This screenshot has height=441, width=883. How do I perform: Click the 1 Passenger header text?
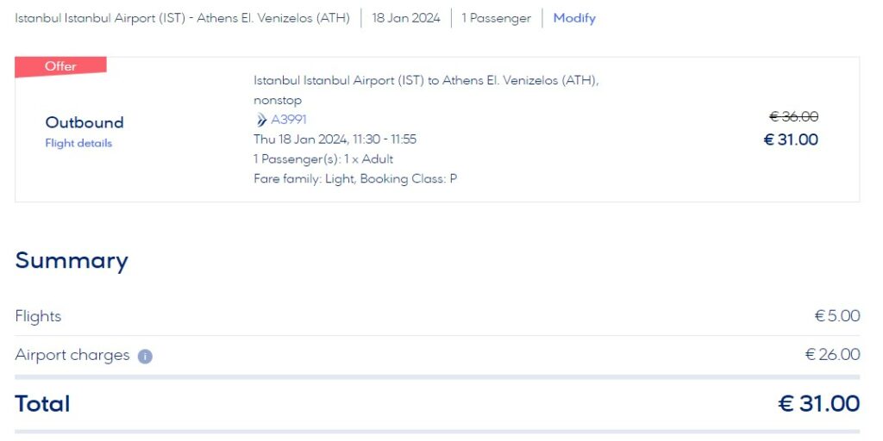pos(496,18)
